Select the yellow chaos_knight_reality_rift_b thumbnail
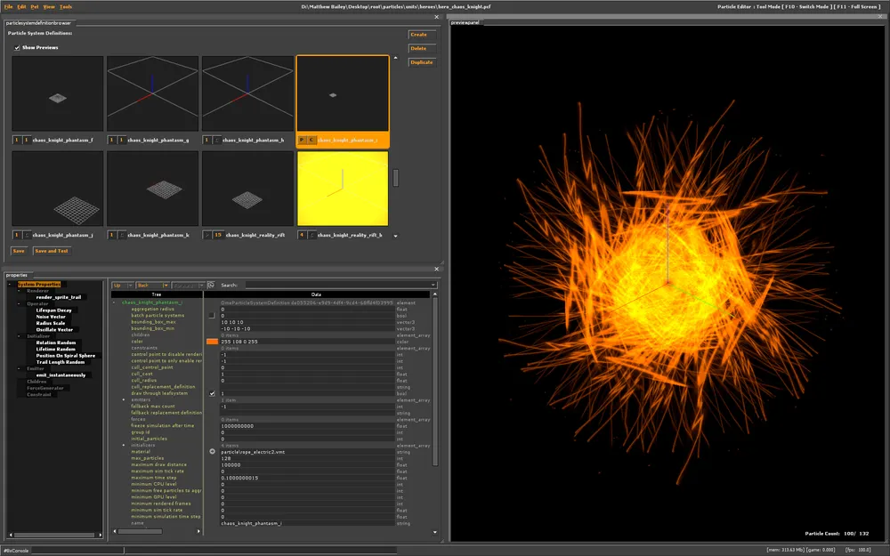 pyautogui.click(x=343, y=189)
